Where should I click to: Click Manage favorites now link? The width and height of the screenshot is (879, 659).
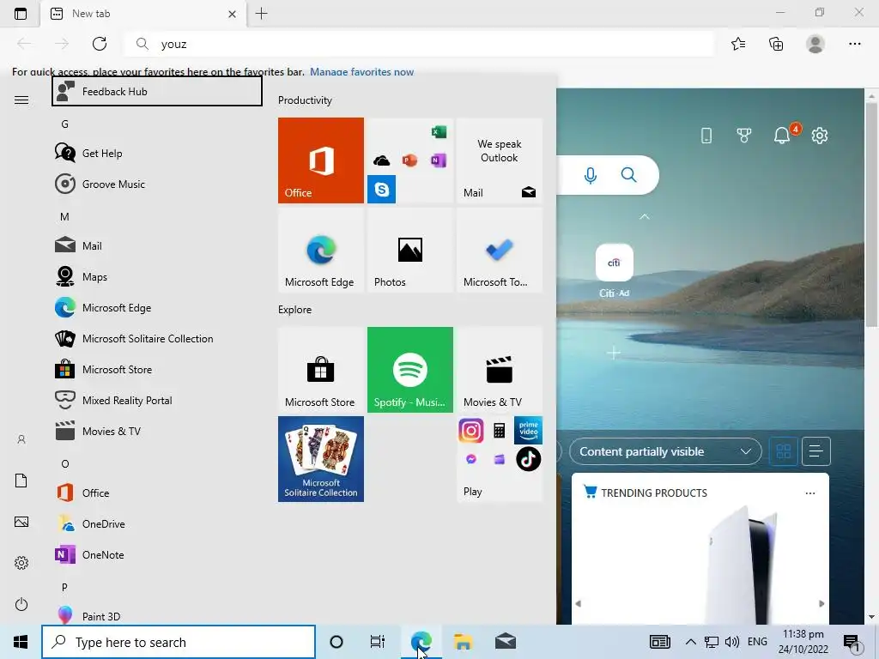point(361,72)
